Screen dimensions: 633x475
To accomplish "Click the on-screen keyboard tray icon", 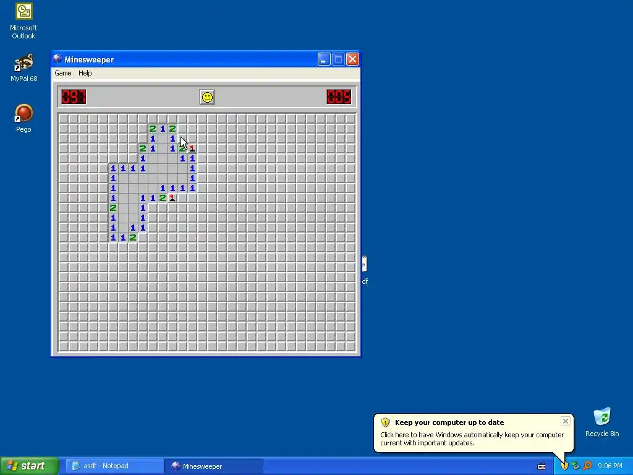I will pos(542,466).
